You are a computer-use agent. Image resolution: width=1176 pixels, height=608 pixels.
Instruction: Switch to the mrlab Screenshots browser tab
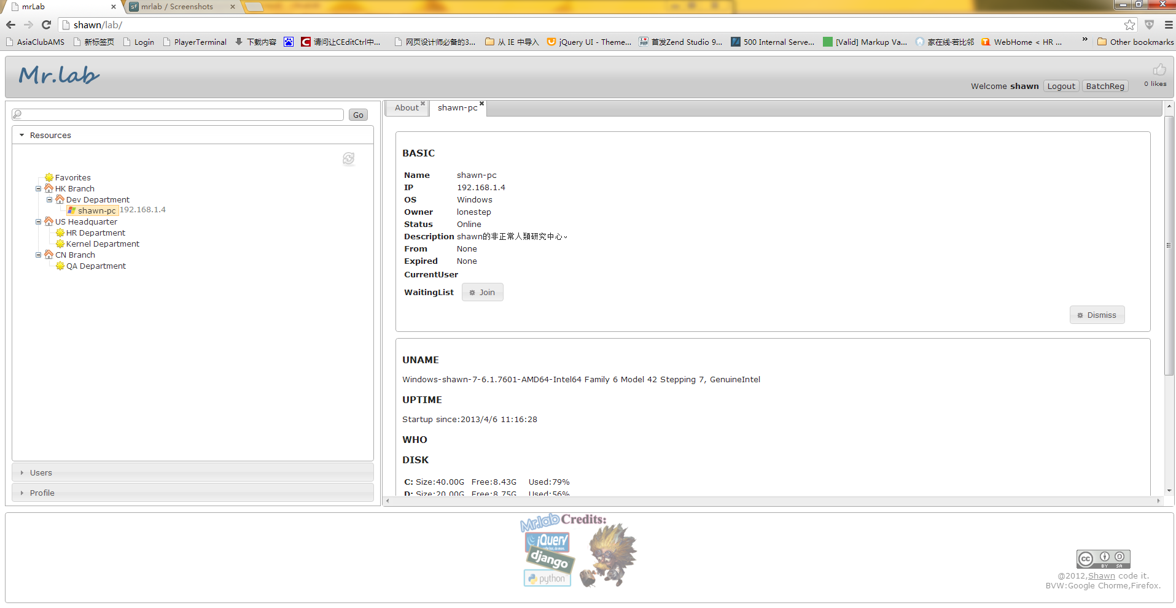176,7
